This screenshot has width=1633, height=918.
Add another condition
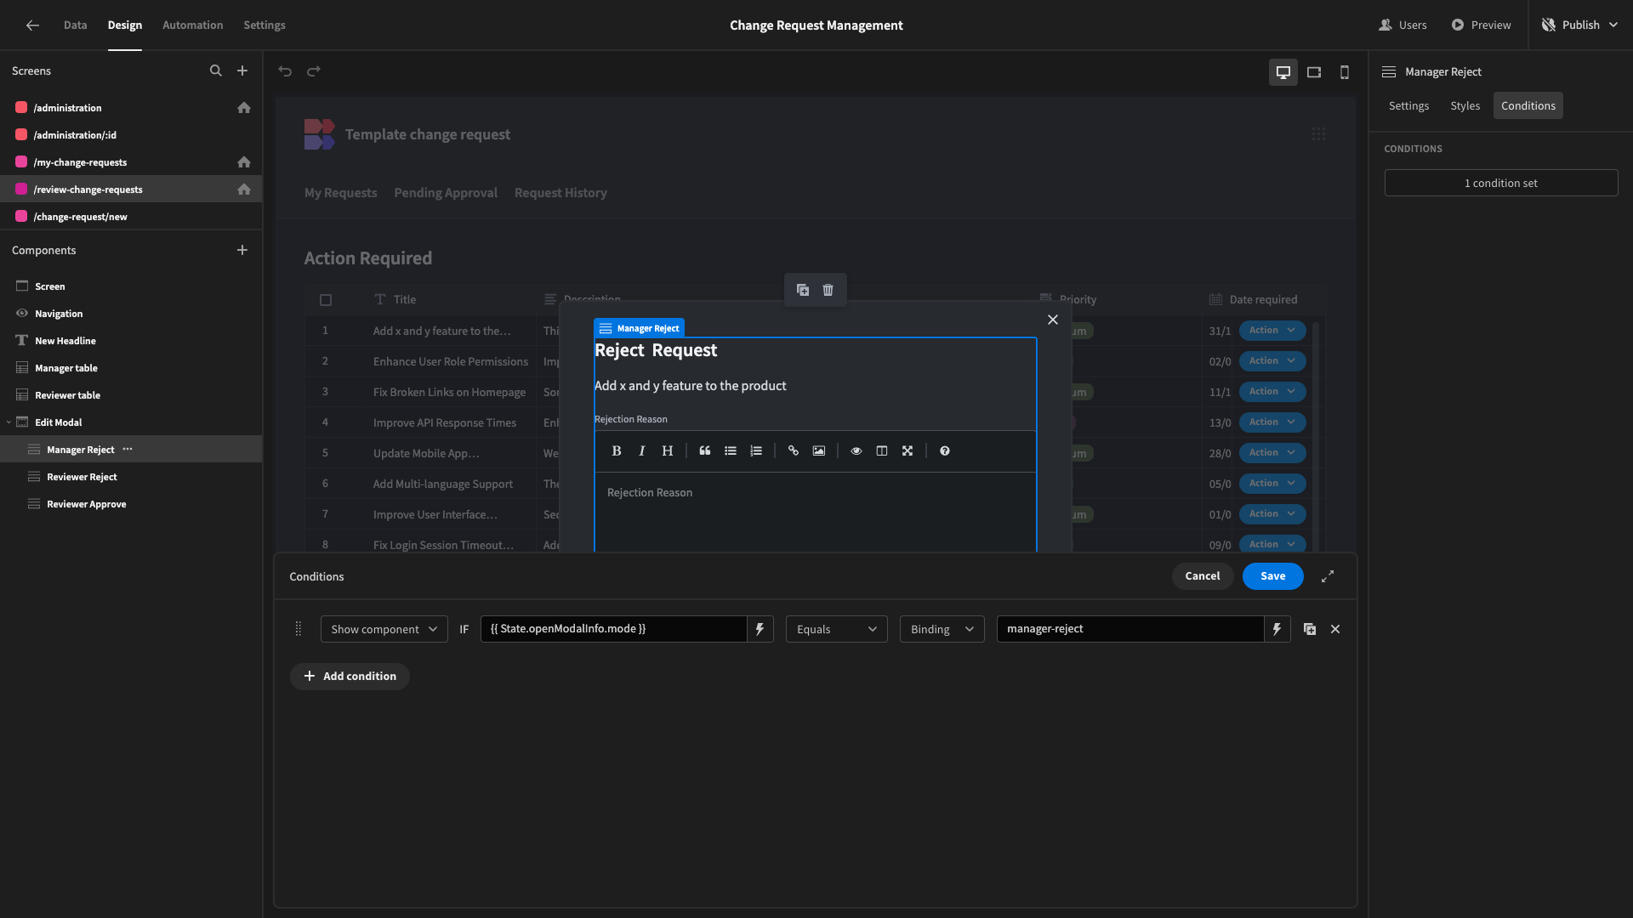tap(350, 677)
